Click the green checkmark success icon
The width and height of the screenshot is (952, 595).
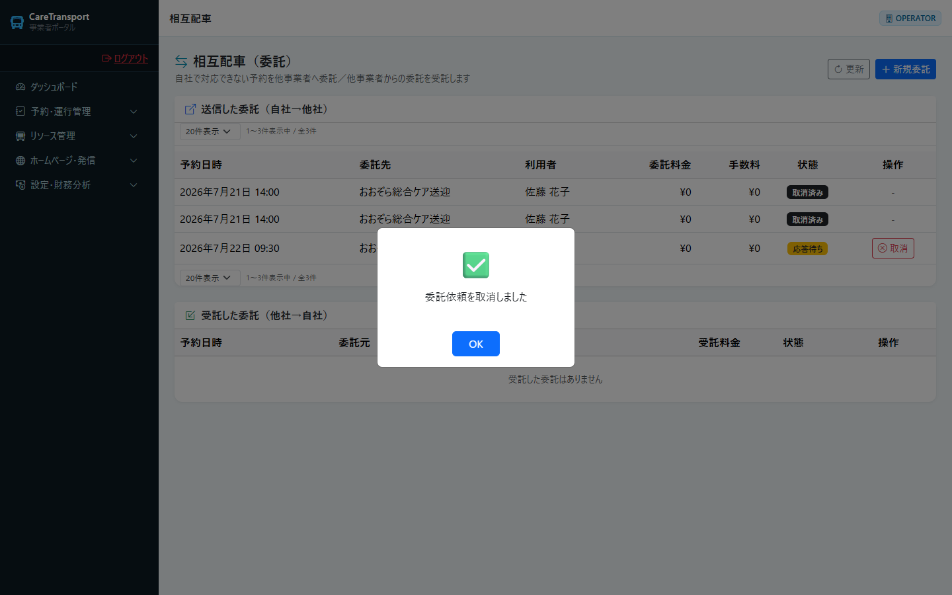[x=476, y=265]
